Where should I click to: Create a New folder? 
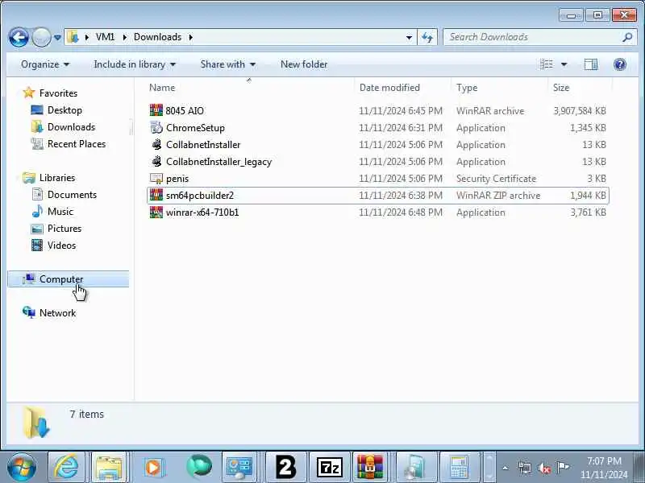pyautogui.click(x=304, y=64)
